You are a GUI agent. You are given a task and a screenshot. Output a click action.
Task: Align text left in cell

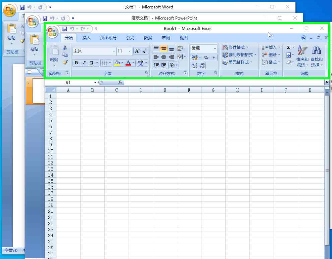pos(156,57)
